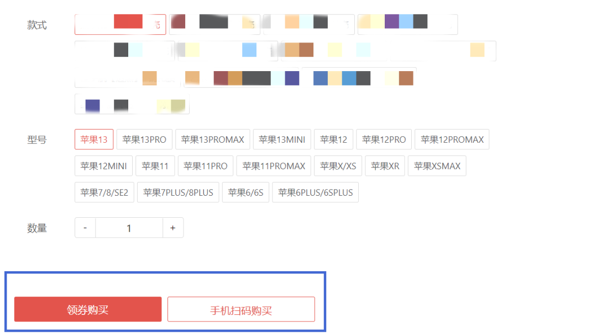Select 苹果11PROMAX model option
Screen dimensions: 597x333
point(274,166)
